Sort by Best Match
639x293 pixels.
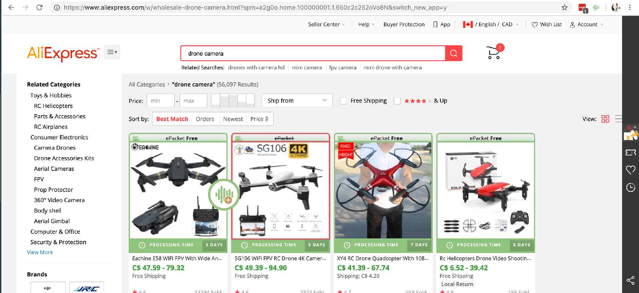pos(172,119)
